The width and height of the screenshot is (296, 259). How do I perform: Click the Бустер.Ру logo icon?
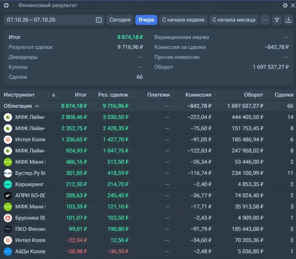pyautogui.click(x=8, y=173)
